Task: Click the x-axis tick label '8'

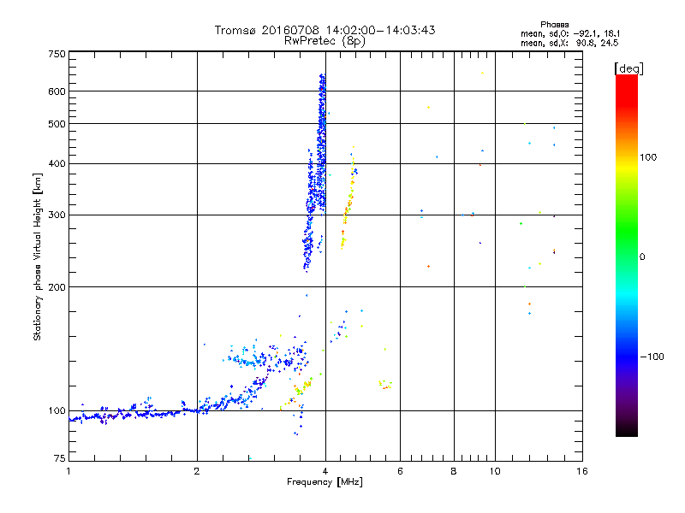Action: point(454,471)
